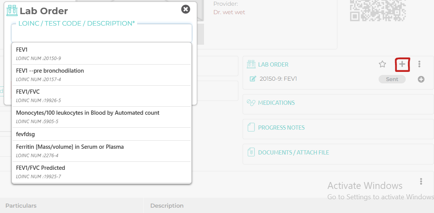The width and height of the screenshot is (434, 213).
Task: Close the Lab Order dialog
Action: point(186,9)
